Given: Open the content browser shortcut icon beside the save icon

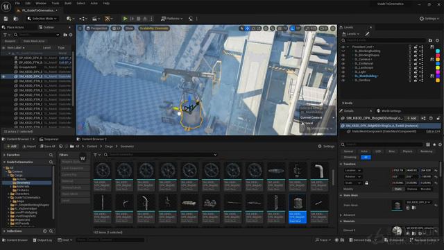Looking at the screenshot, I should [x=15, y=19].
